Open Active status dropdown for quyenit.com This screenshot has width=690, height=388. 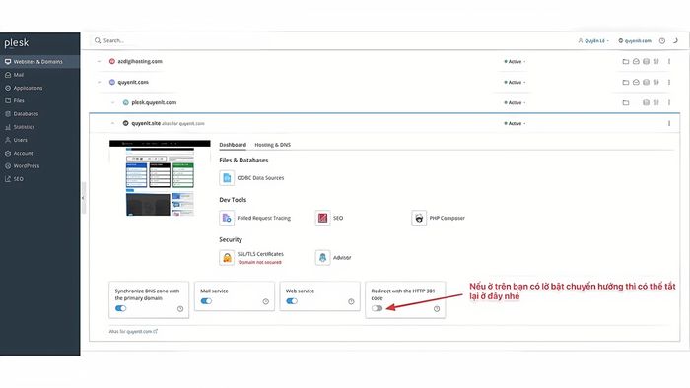tap(515, 82)
